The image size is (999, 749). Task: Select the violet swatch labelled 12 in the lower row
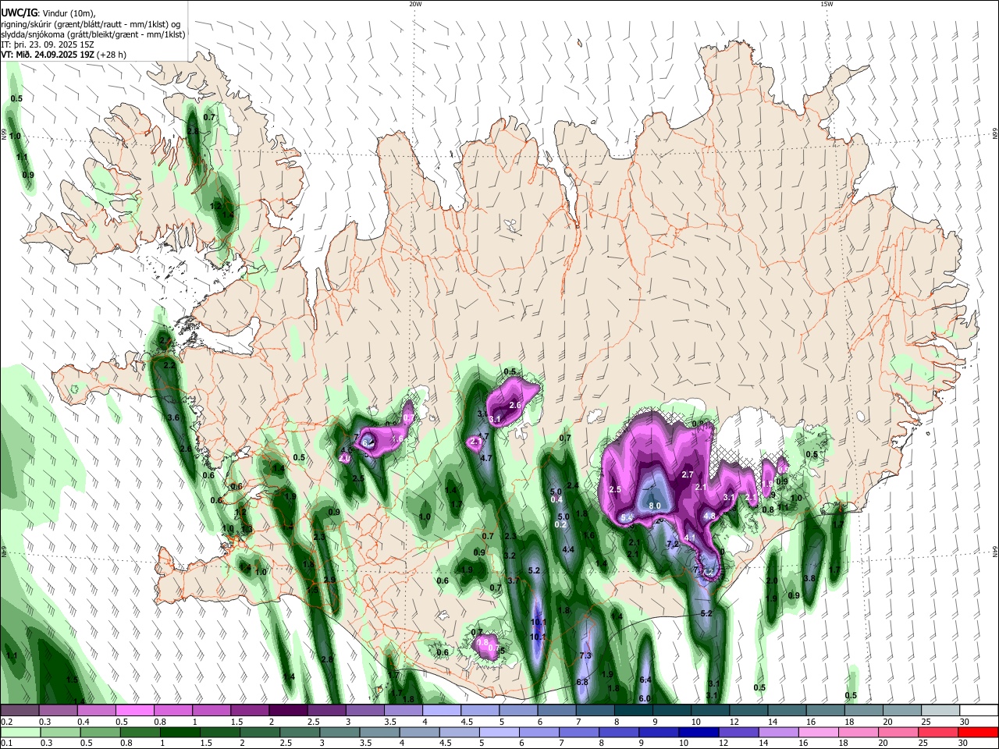[738, 732]
